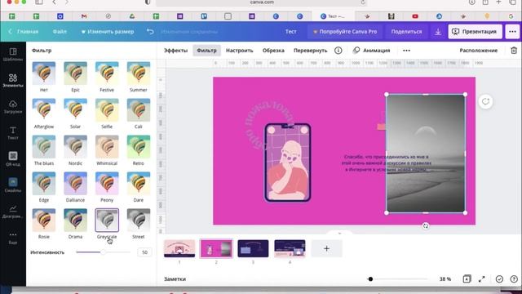The image size is (522, 294).
Task: Enter fullscreen mode with arrows icon
Action: [x=482, y=278]
